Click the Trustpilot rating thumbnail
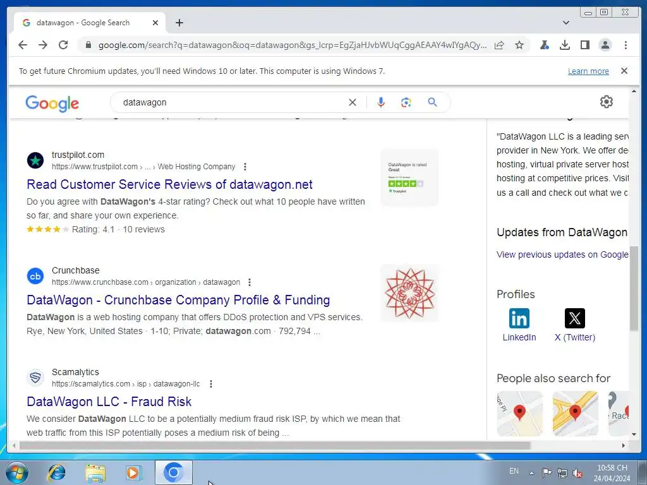 tap(409, 177)
